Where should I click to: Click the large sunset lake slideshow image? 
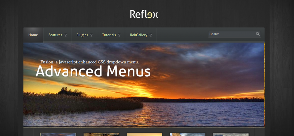(144, 84)
